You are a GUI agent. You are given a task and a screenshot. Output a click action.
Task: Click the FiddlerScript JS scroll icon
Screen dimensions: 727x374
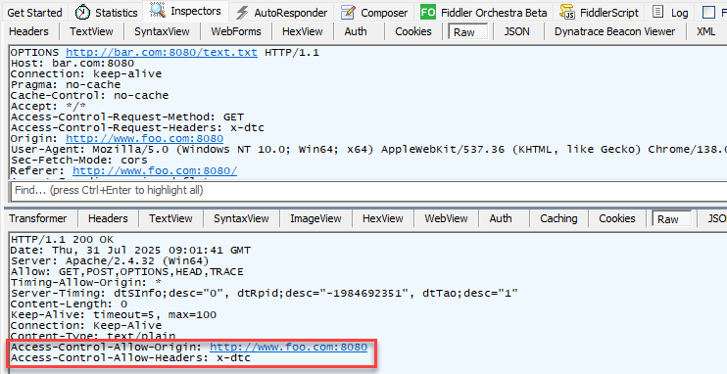pos(567,12)
